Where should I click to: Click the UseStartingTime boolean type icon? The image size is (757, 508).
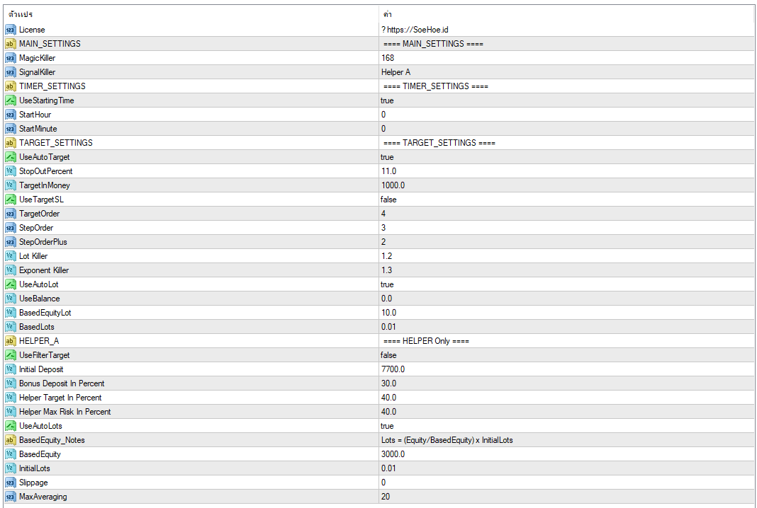point(10,100)
